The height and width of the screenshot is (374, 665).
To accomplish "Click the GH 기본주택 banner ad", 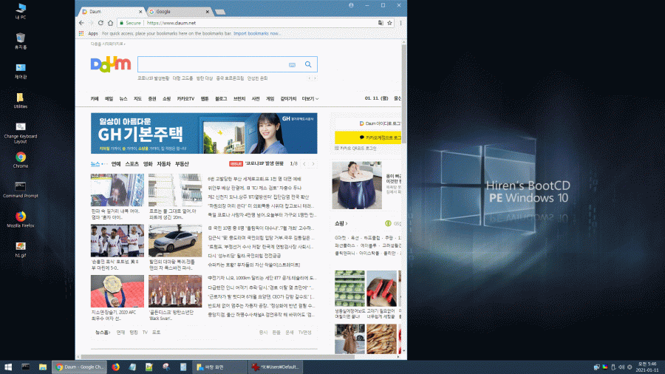I will [x=204, y=133].
